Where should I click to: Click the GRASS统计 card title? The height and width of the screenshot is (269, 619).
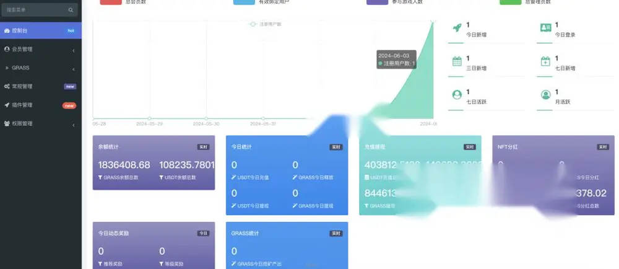[x=245, y=234]
